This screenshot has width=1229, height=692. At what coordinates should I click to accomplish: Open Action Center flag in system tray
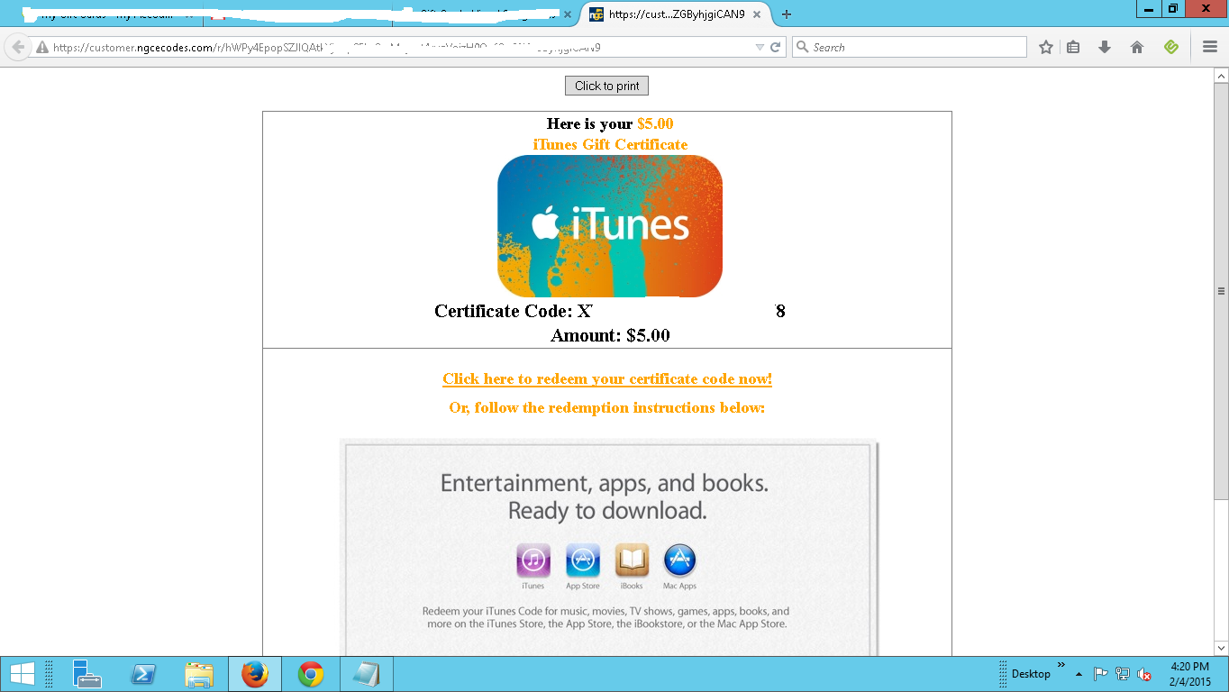pyautogui.click(x=1100, y=674)
